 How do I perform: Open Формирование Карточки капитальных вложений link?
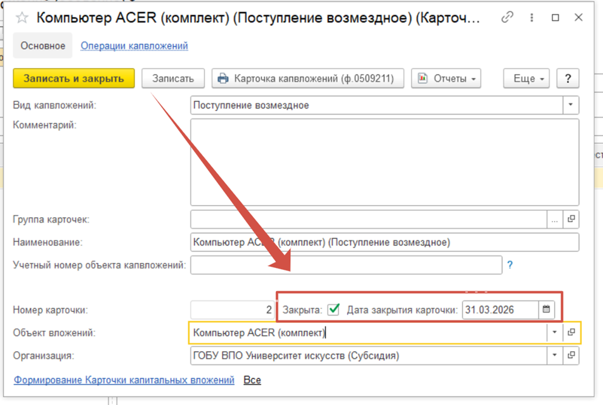[x=124, y=380]
